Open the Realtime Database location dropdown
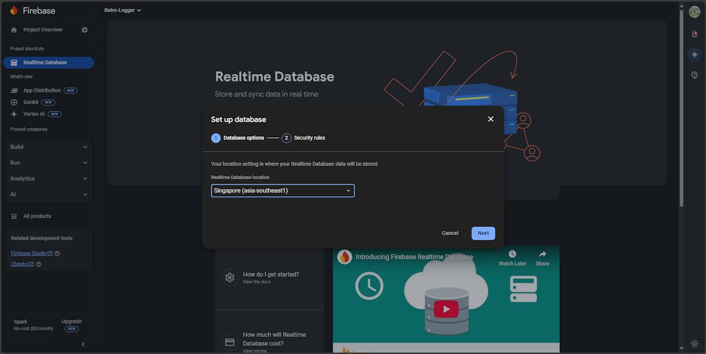Viewport: 706px width, 354px height. pos(282,191)
